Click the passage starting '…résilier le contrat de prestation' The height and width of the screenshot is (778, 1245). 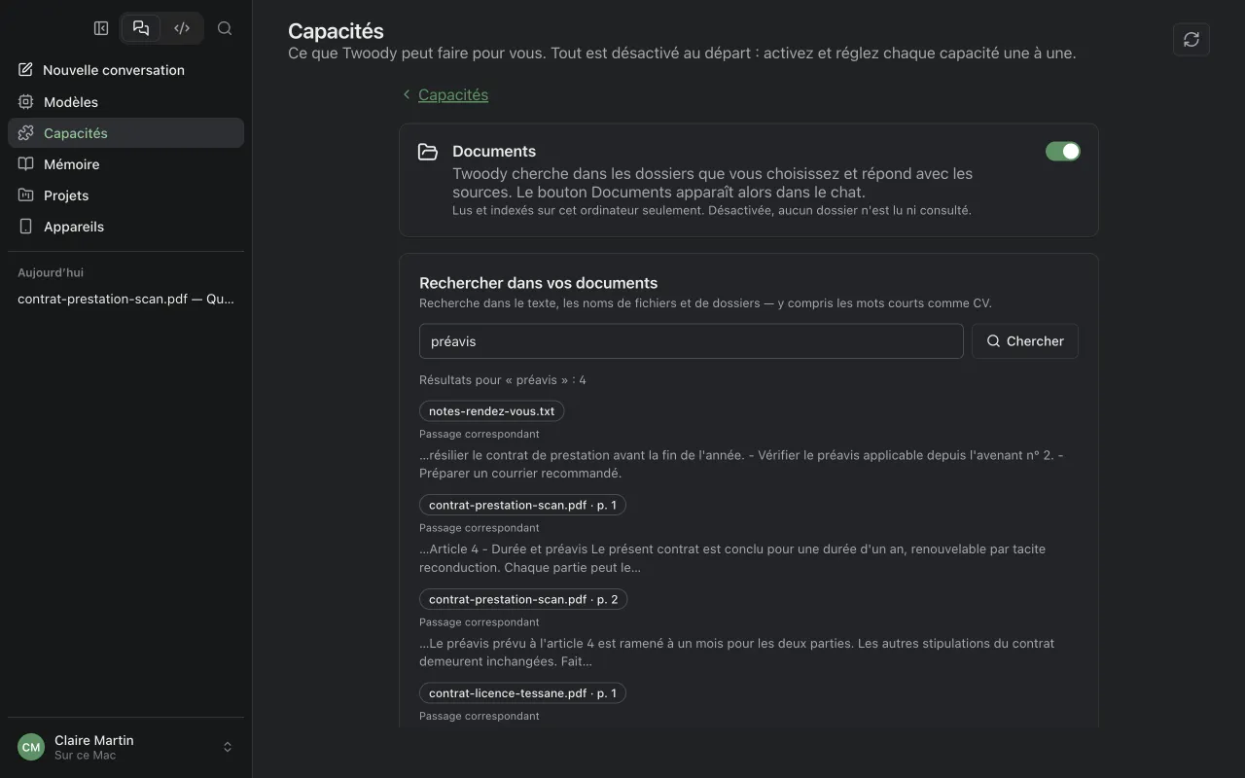pyautogui.click(x=741, y=464)
